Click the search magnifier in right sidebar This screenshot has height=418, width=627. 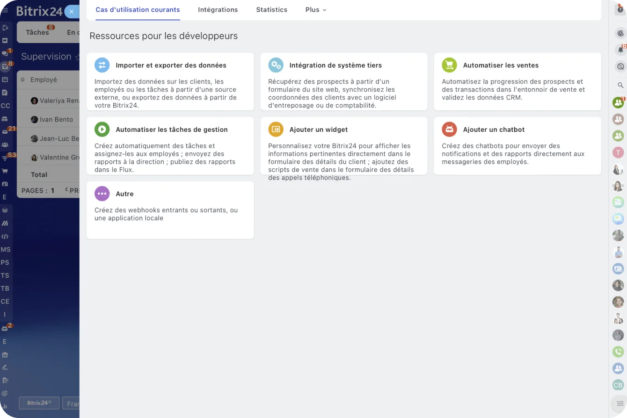[x=620, y=85]
